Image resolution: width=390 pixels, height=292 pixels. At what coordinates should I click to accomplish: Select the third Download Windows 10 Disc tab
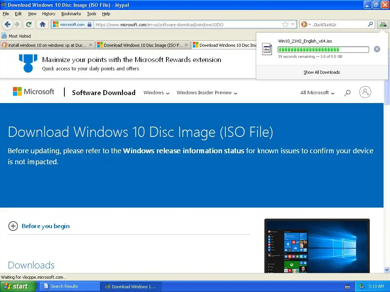pyautogui.click(x=224, y=45)
